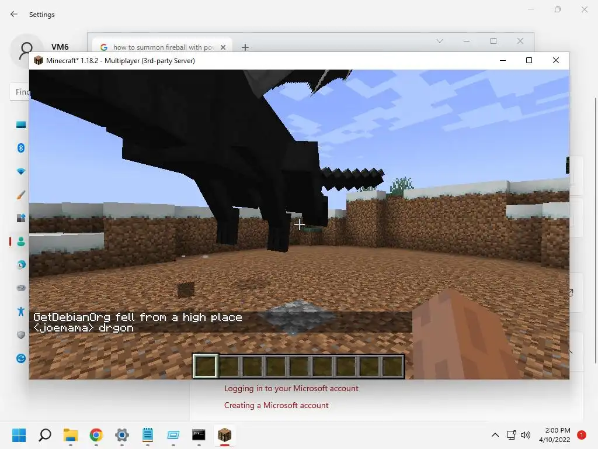Screen dimensions: 598x449
Task: Switch to Minecraft icon on the taskbar
Action: 225,435
